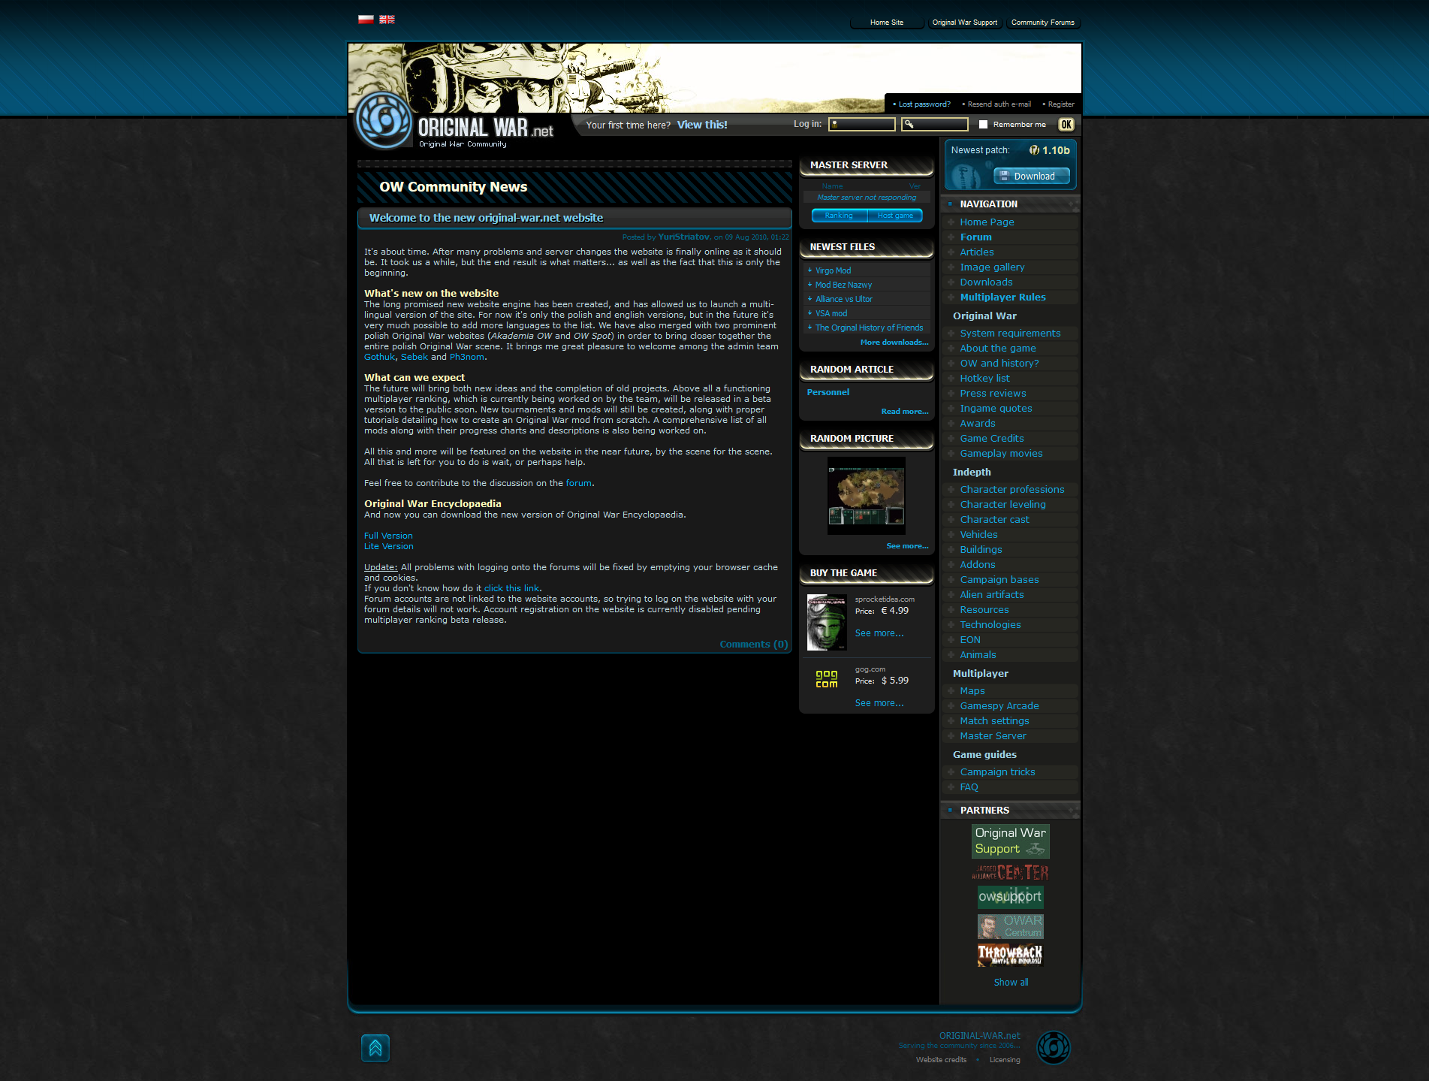Click See more for gog.com offer
The width and height of the screenshot is (1429, 1081).
click(879, 703)
